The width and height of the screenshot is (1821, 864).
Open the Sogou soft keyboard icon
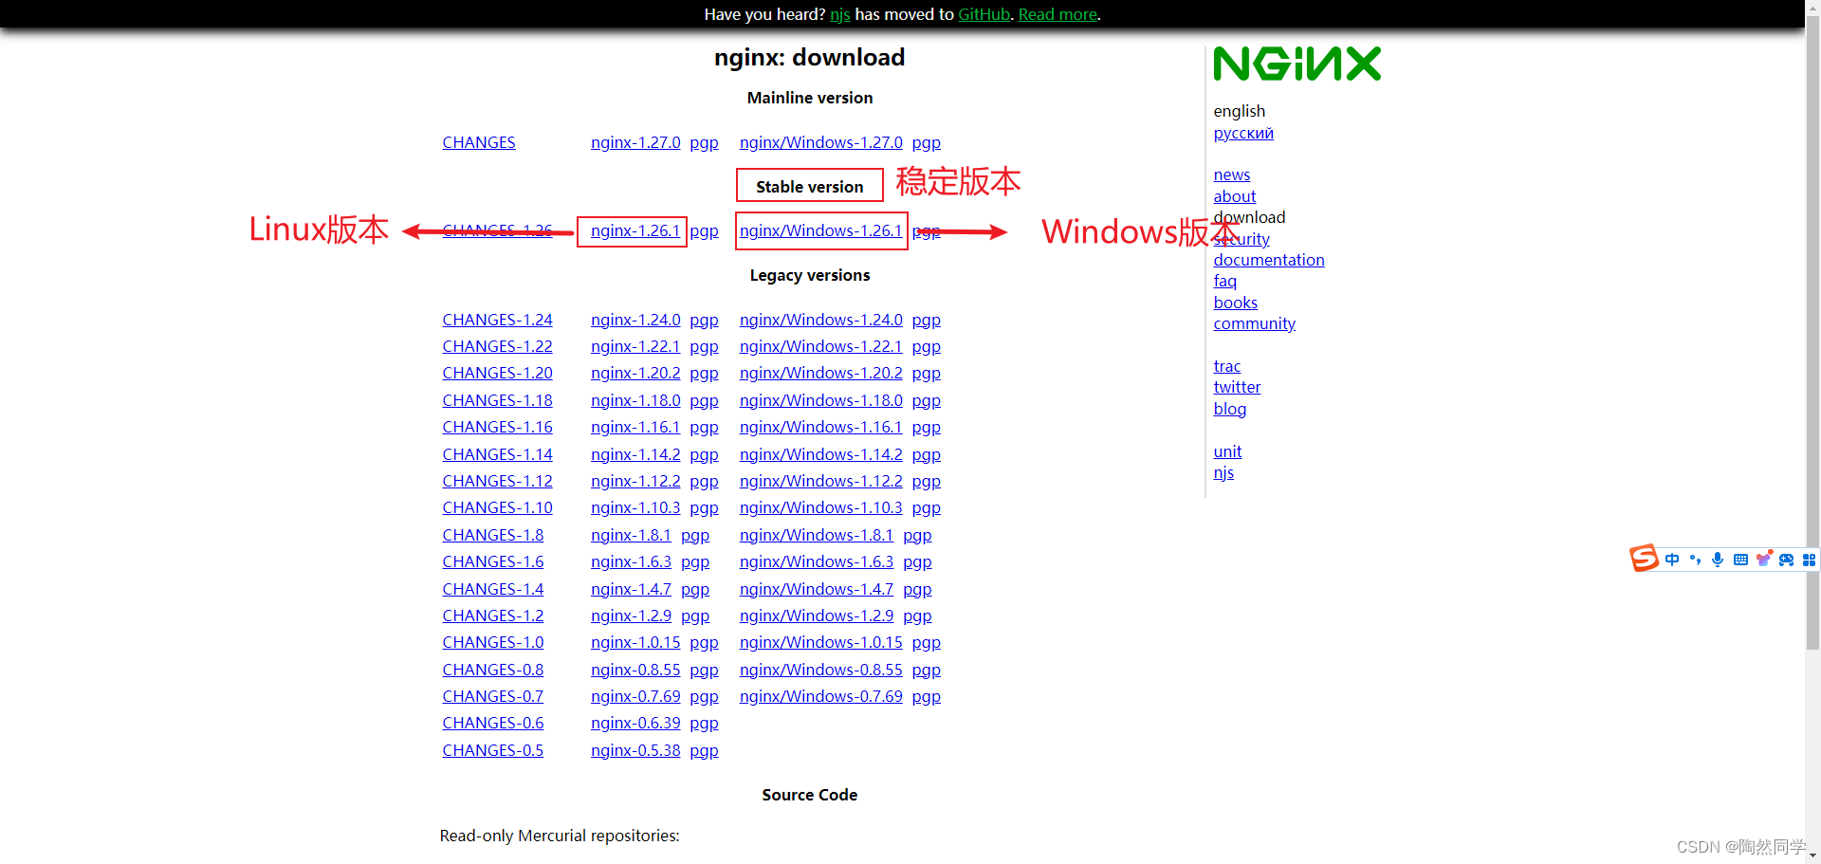(1740, 560)
